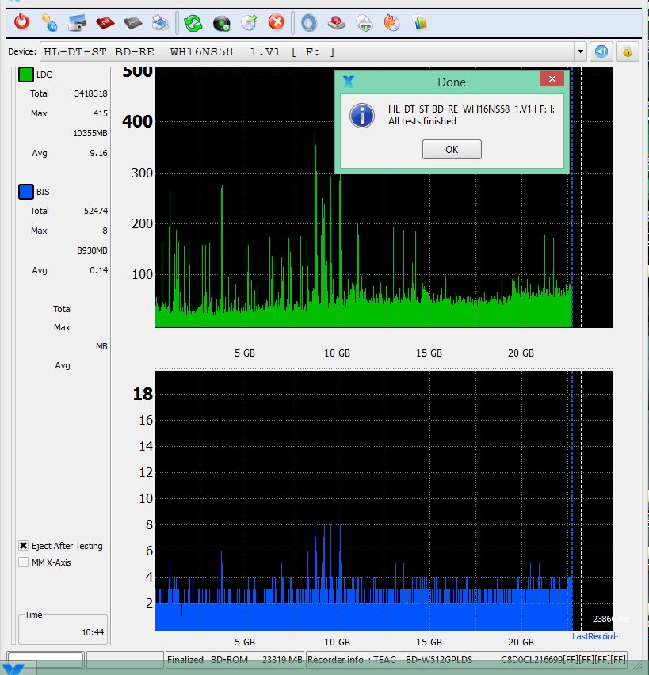Click the blue info icon in Done dialog

[x=362, y=116]
